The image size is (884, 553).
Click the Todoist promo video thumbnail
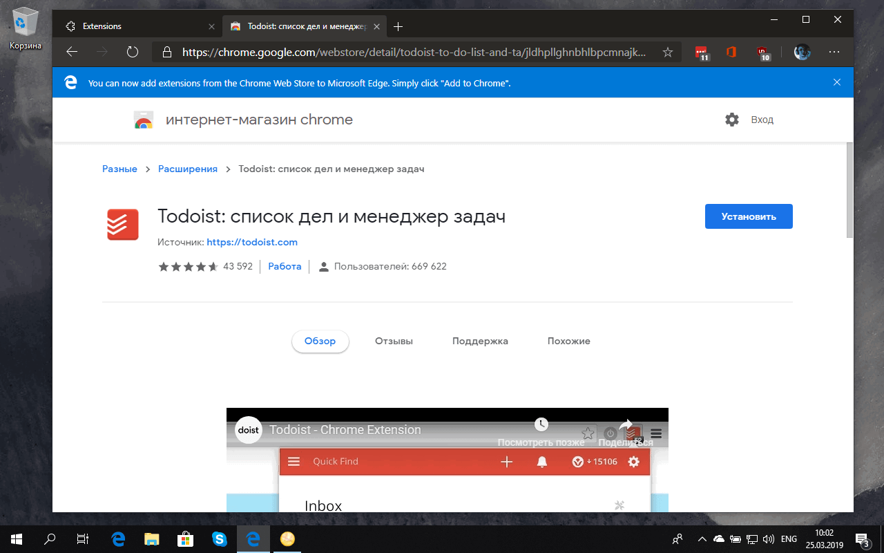pos(448,460)
